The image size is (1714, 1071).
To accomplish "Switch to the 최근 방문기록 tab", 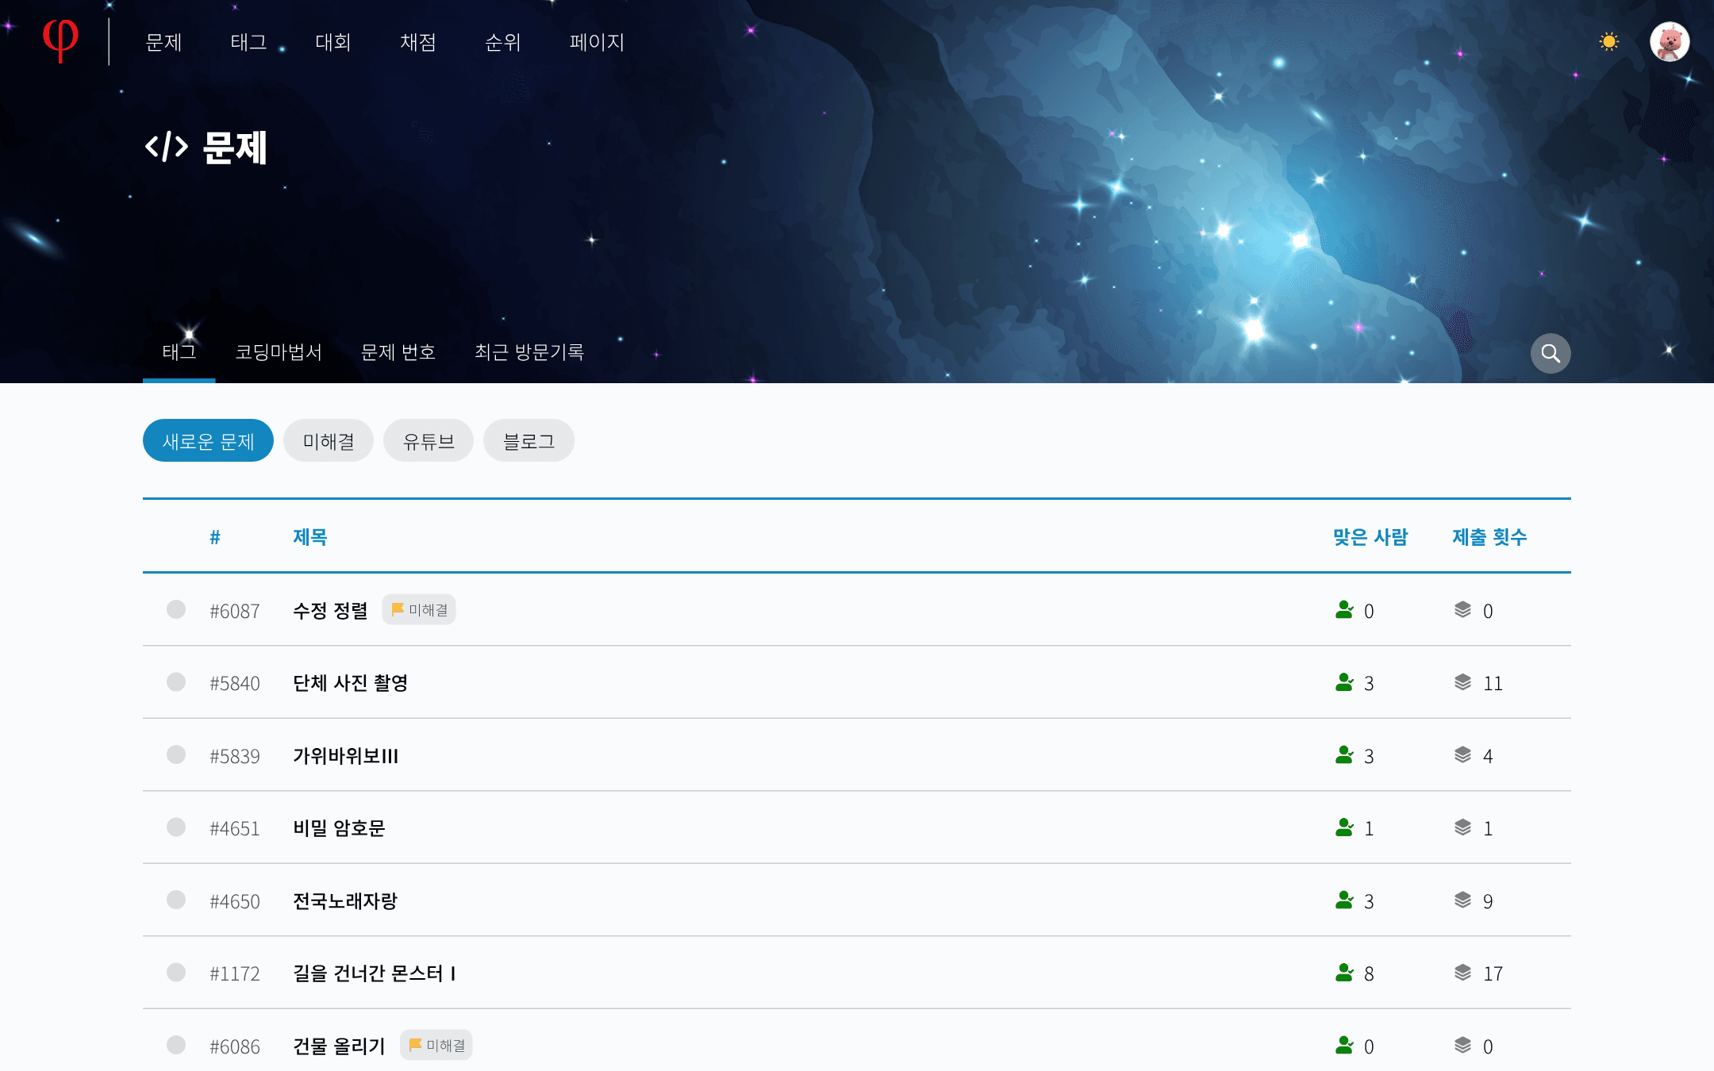I will click(529, 352).
